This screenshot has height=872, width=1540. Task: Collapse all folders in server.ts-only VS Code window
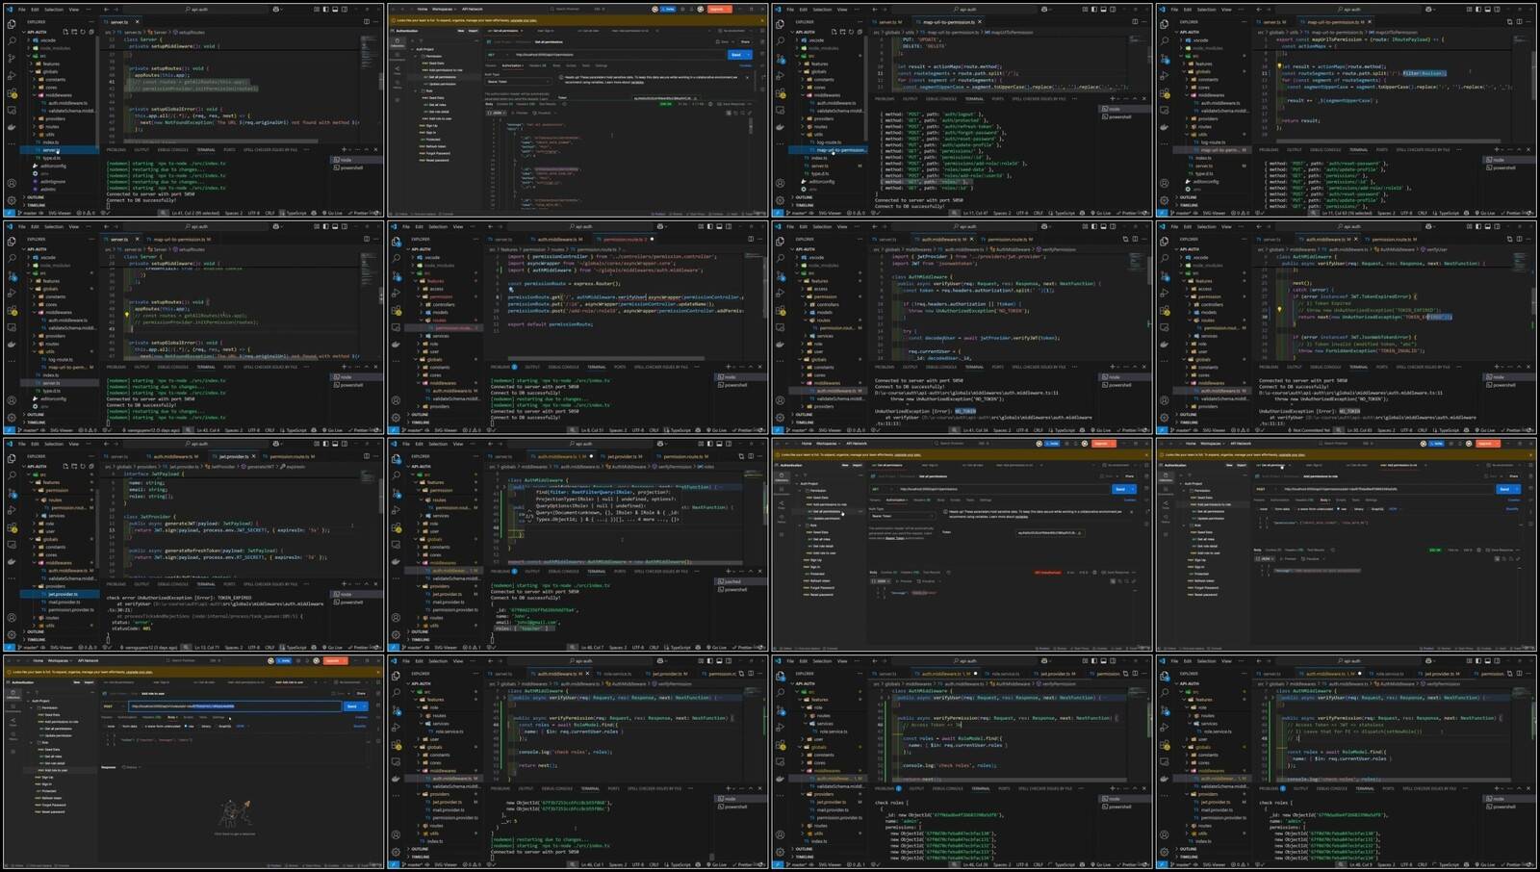pos(91,32)
